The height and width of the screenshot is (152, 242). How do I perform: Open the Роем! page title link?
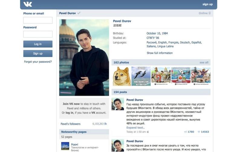tap(74, 144)
